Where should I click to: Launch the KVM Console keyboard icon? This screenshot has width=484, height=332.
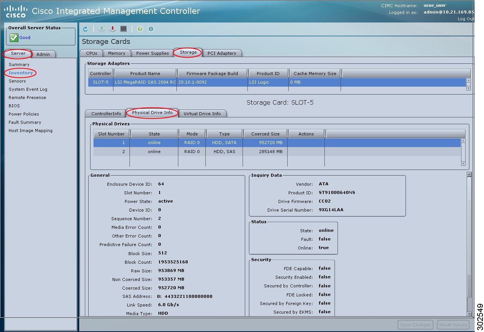click(124, 29)
